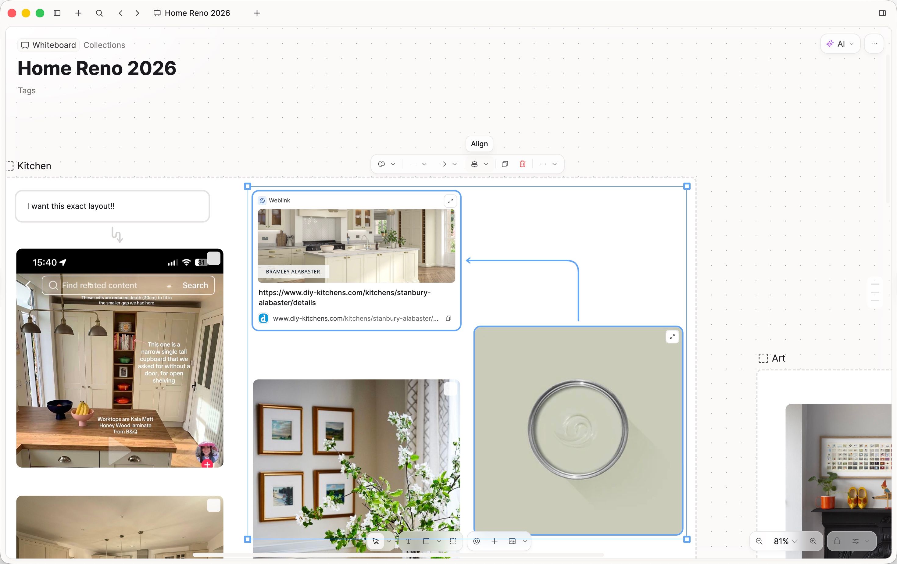Expand the Weblink card to full view
897x564 pixels.
[450, 201]
